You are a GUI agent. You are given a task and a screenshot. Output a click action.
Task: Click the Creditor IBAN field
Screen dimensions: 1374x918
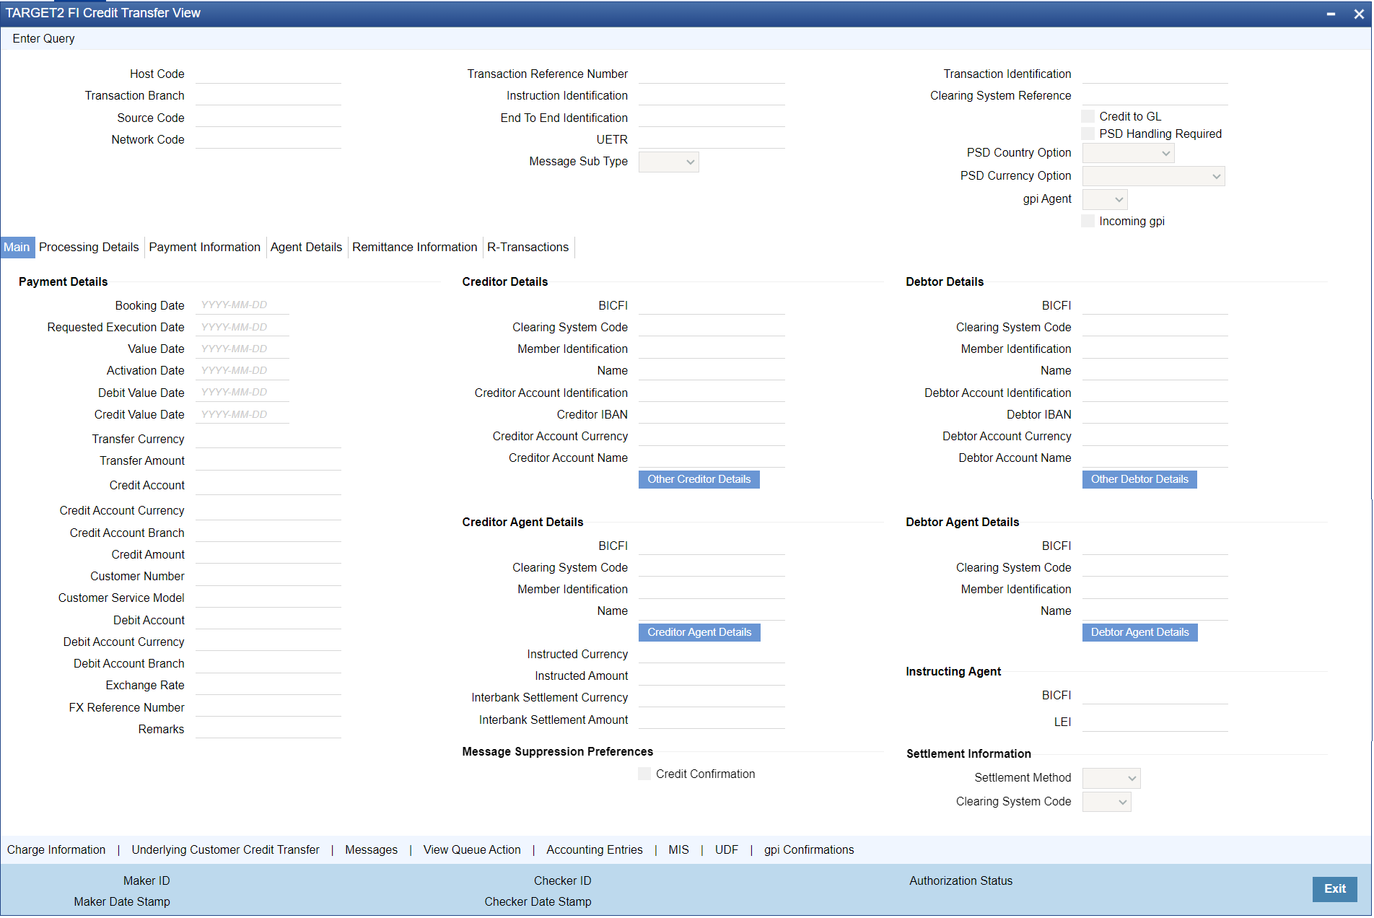click(x=712, y=414)
